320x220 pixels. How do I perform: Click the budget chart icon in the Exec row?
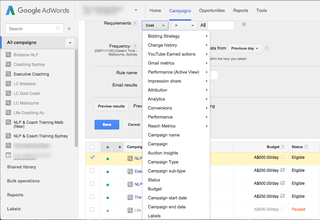pyautogui.click(x=282, y=170)
